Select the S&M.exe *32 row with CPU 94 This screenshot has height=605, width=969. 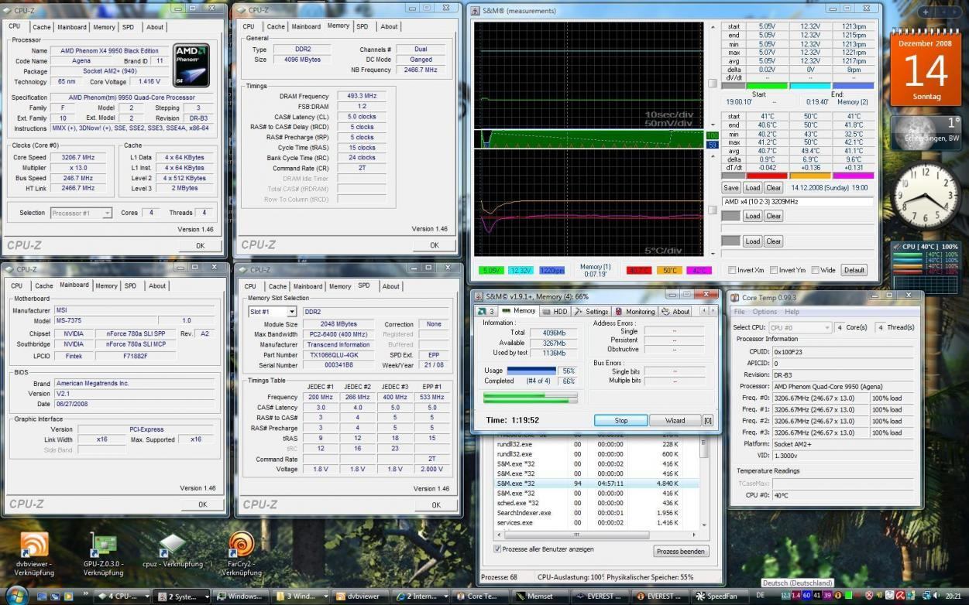click(x=597, y=483)
